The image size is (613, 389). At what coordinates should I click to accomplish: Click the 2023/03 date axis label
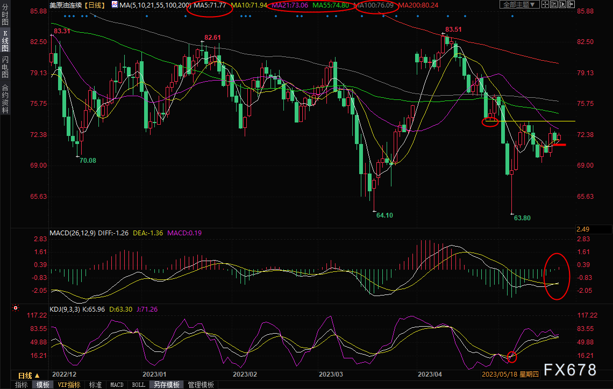click(x=331, y=374)
